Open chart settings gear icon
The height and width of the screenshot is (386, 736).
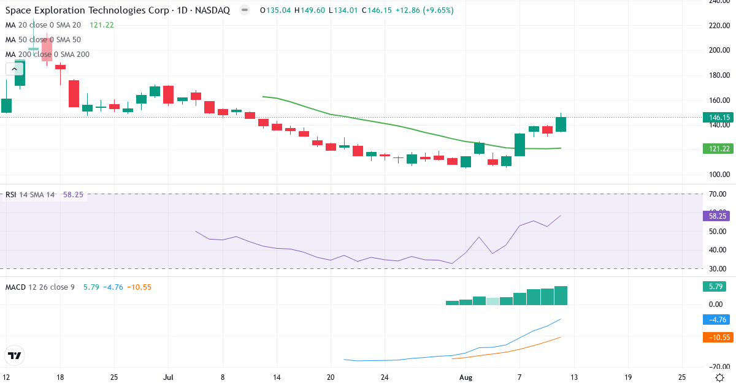(718, 377)
